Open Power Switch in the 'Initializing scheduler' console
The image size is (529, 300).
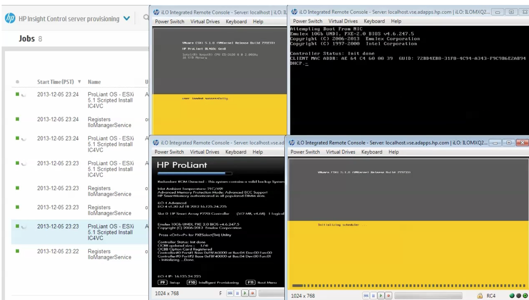305,152
